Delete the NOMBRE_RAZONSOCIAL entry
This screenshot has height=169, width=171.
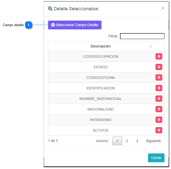click(x=159, y=99)
